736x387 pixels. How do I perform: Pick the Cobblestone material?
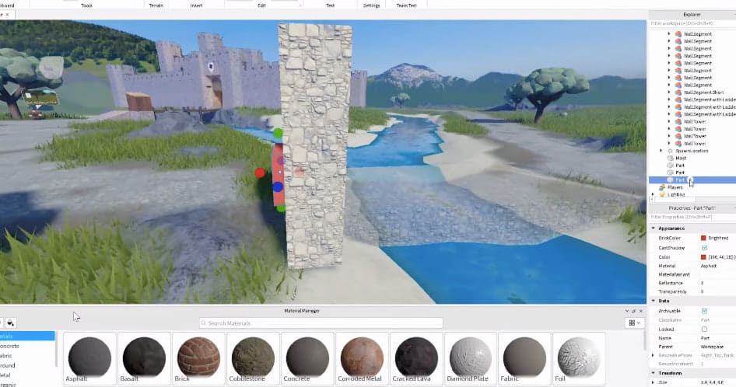[253, 358]
